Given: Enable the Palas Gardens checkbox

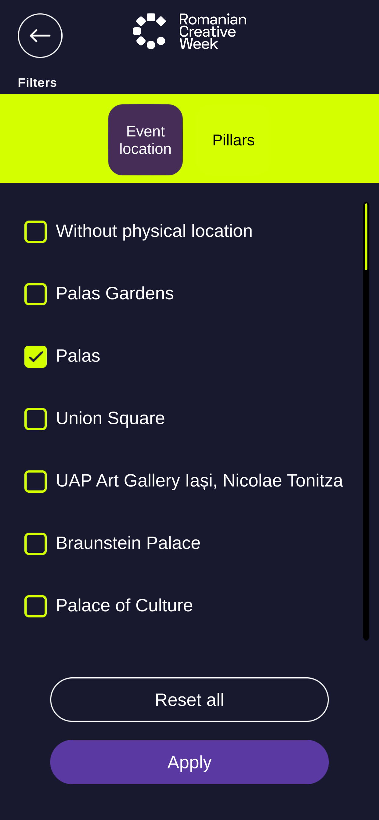Looking at the screenshot, I should pyautogui.click(x=36, y=294).
